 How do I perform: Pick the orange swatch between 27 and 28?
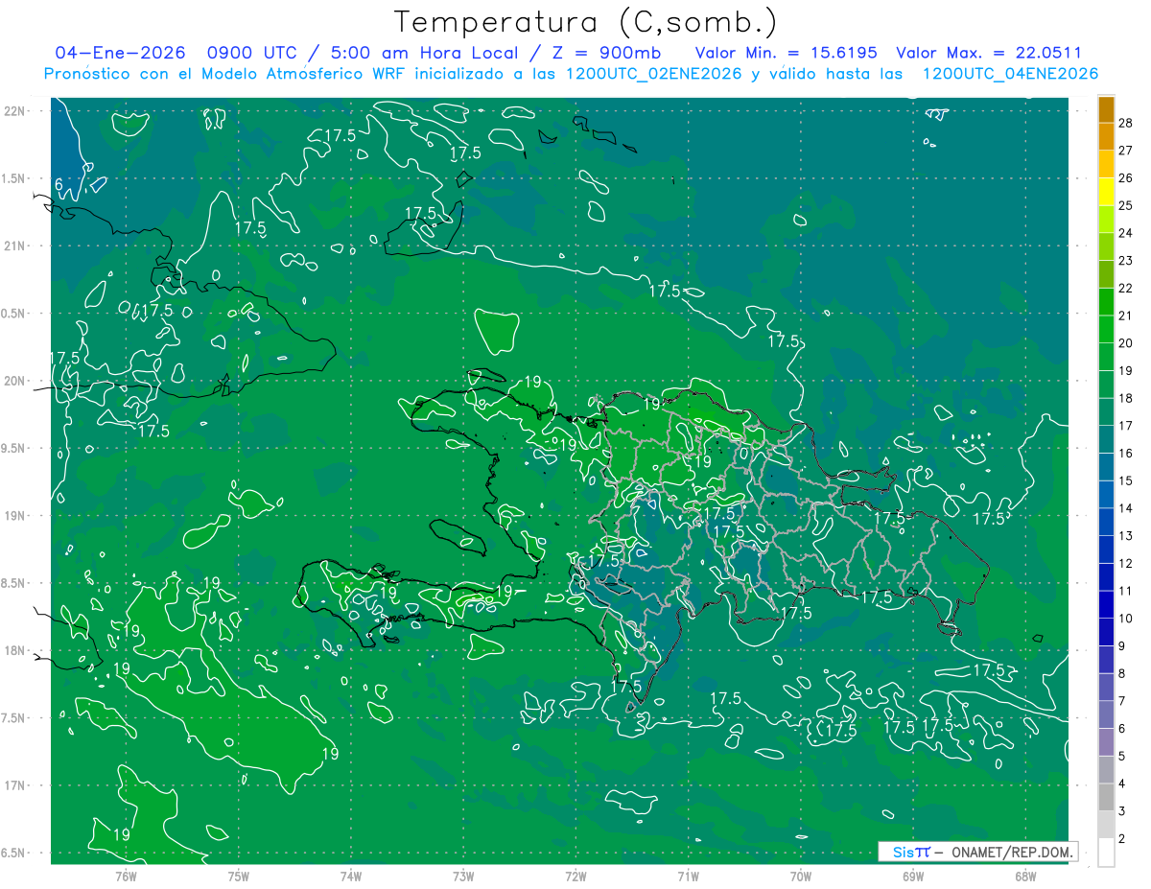pos(1106,136)
